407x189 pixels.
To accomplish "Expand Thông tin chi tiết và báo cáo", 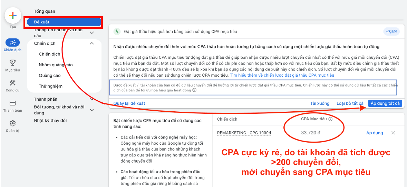I will pyautogui.click(x=91, y=33).
